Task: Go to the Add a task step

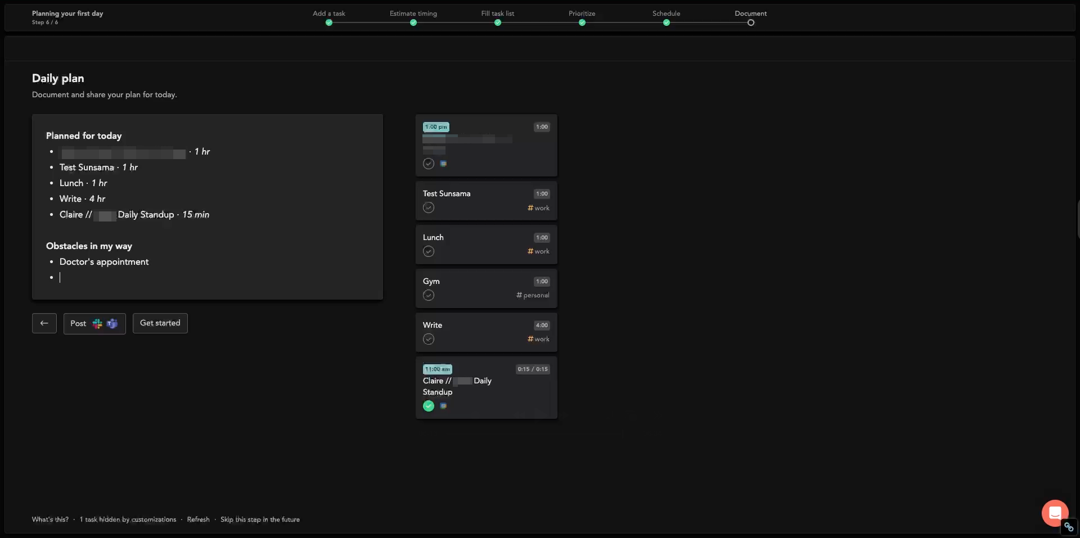Action: (x=329, y=17)
